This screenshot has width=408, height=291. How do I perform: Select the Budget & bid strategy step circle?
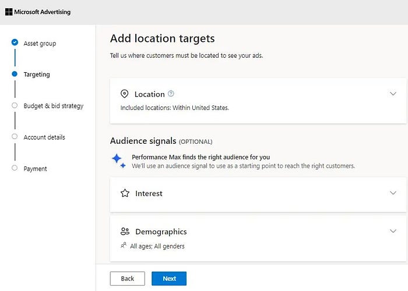15,105
